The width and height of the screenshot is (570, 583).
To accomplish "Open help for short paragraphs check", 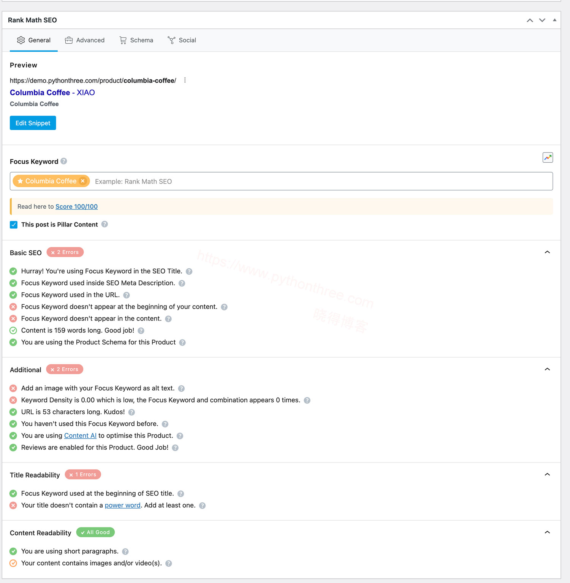I will pos(125,551).
